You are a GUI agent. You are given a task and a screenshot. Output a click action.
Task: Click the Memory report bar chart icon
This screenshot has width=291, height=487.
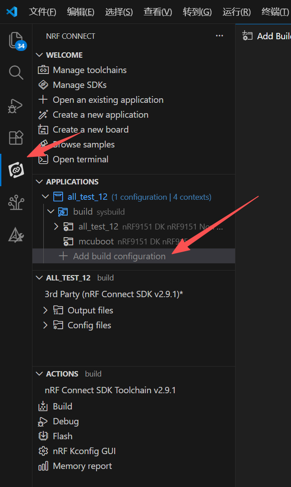point(43,466)
